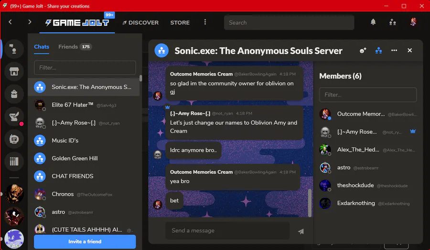The image size is (430, 250).
Task: Open the Store page
Action: pyautogui.click(x=180, y=23)
